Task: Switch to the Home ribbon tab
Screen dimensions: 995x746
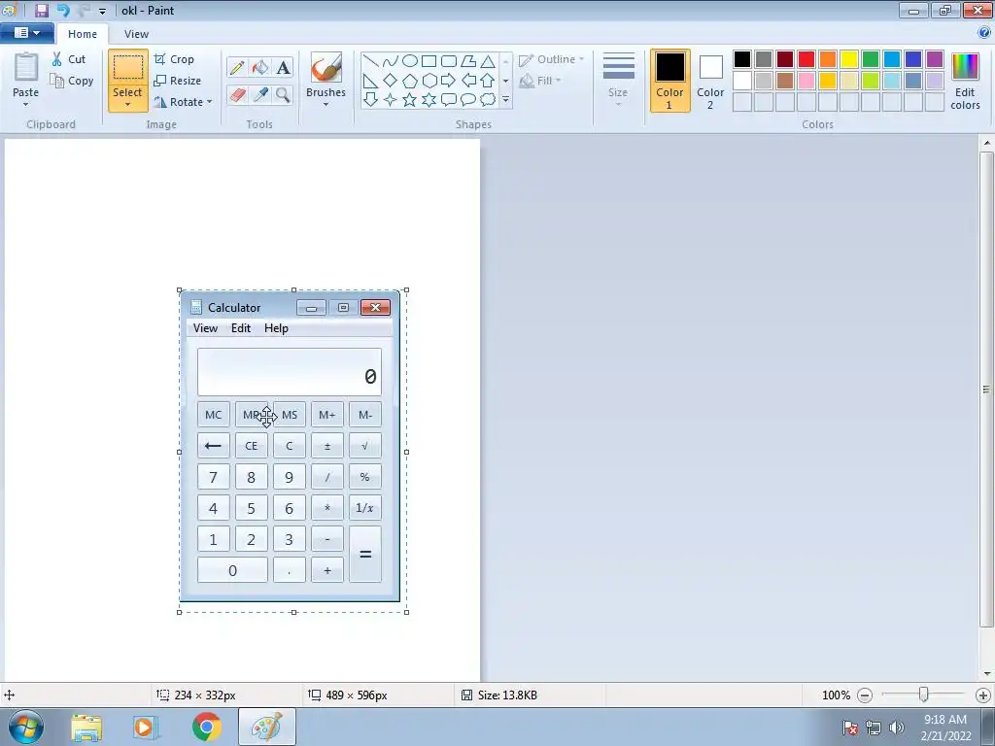Action: point(83,34)
